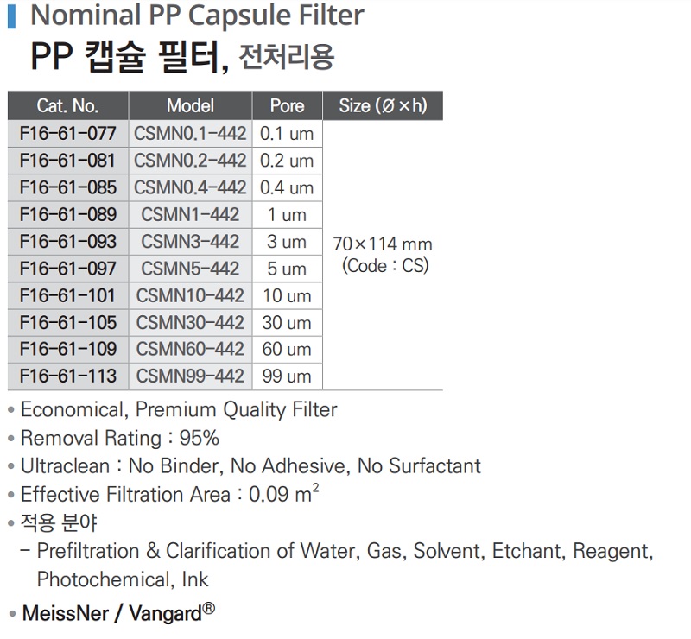Select catalog number F16-61-077

click(x=67, y=134)
